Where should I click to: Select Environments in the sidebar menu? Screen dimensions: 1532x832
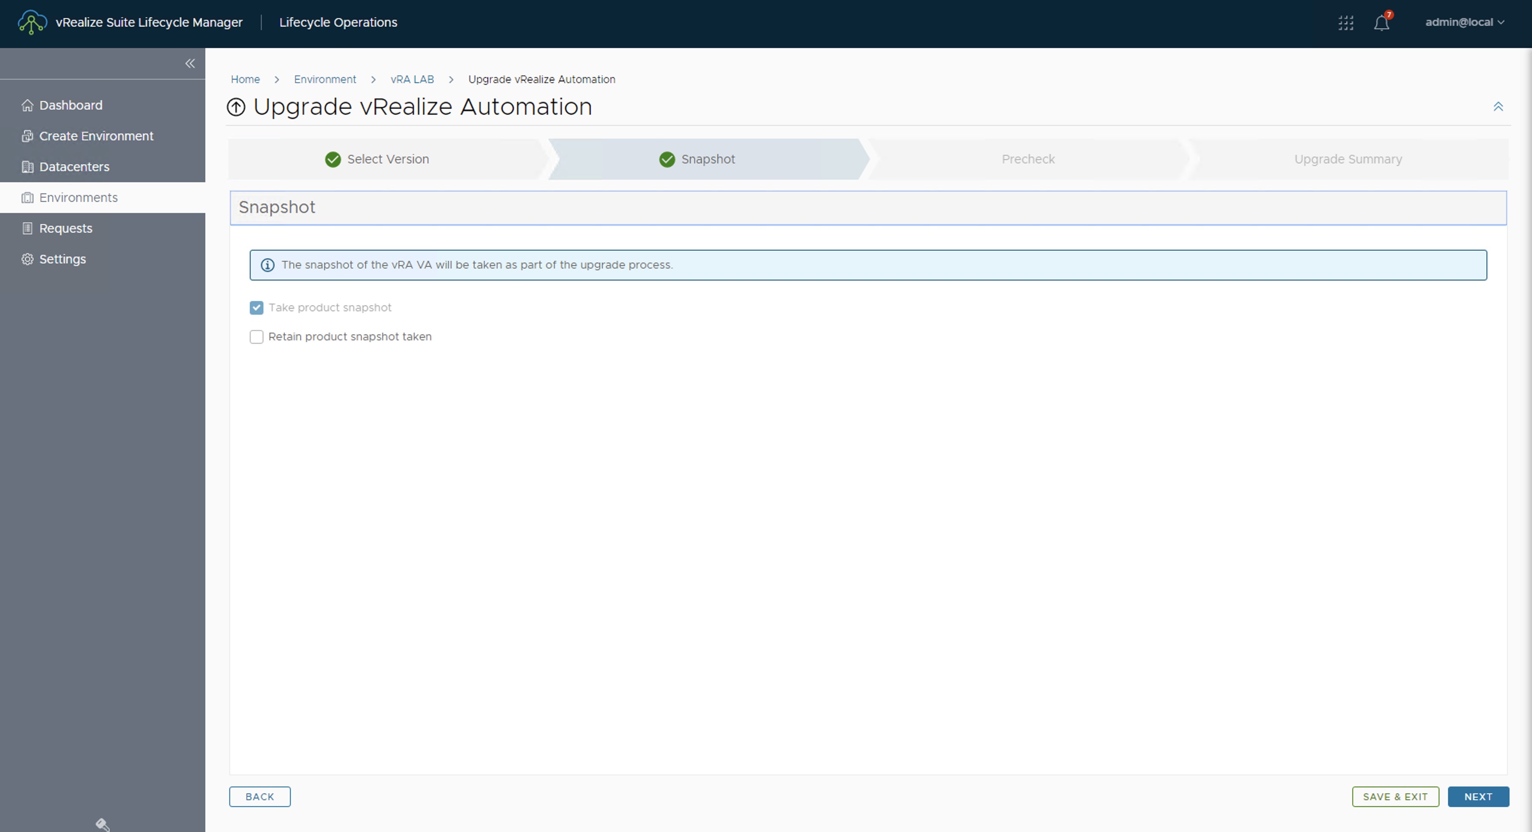(x=79, y=198)
